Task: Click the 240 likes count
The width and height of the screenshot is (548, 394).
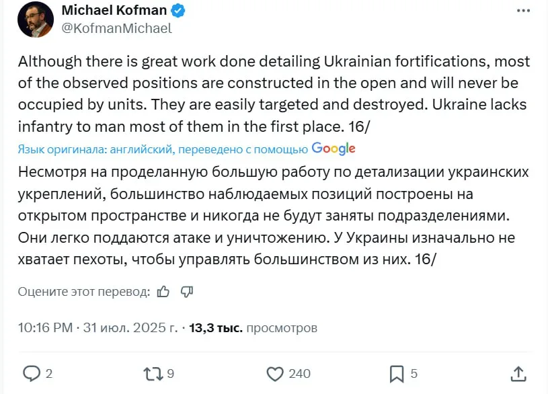Action: pyautogui.click(x=300, y=374)
